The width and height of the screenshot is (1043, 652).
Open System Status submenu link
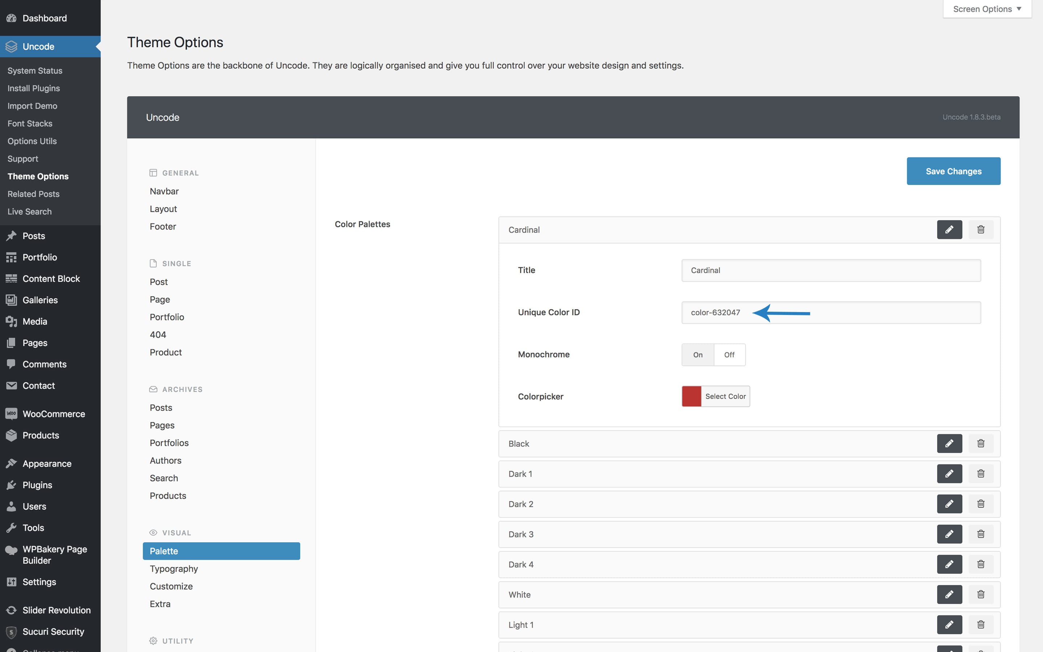coord(35,70)
